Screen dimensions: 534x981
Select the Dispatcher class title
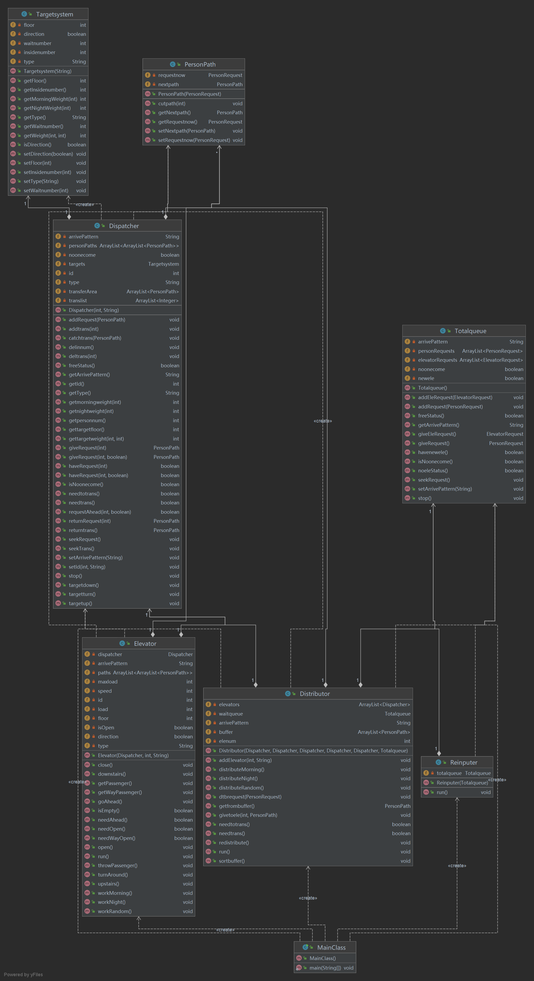pos(124,226)
